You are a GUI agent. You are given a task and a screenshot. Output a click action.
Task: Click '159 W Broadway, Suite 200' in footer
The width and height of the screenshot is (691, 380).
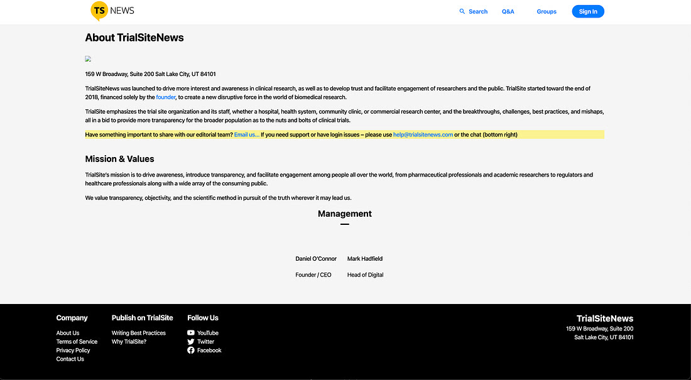click(600, 328)
